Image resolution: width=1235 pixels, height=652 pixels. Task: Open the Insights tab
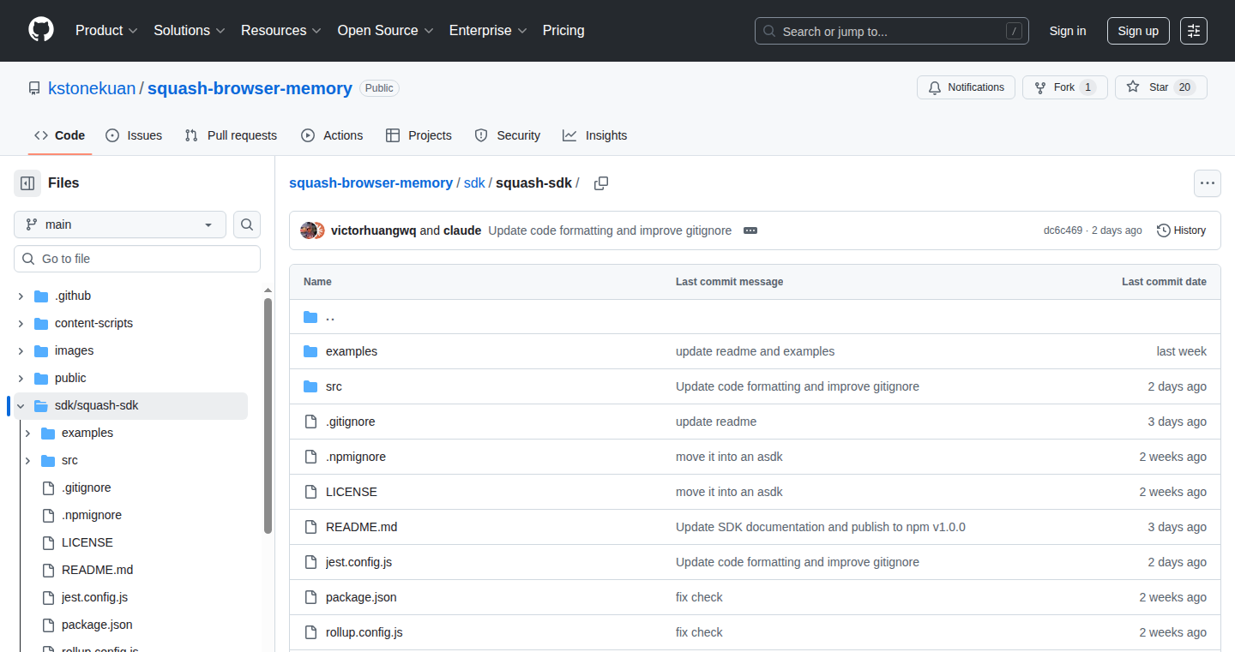pos(595,135)
